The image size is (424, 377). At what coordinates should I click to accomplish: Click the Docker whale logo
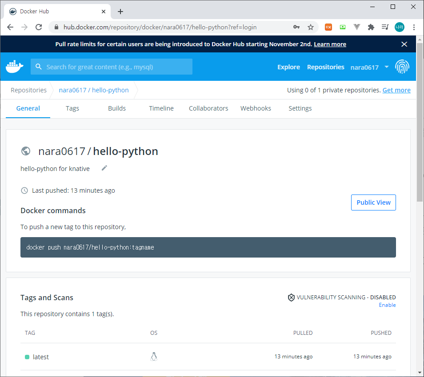[x=15, y=67]
